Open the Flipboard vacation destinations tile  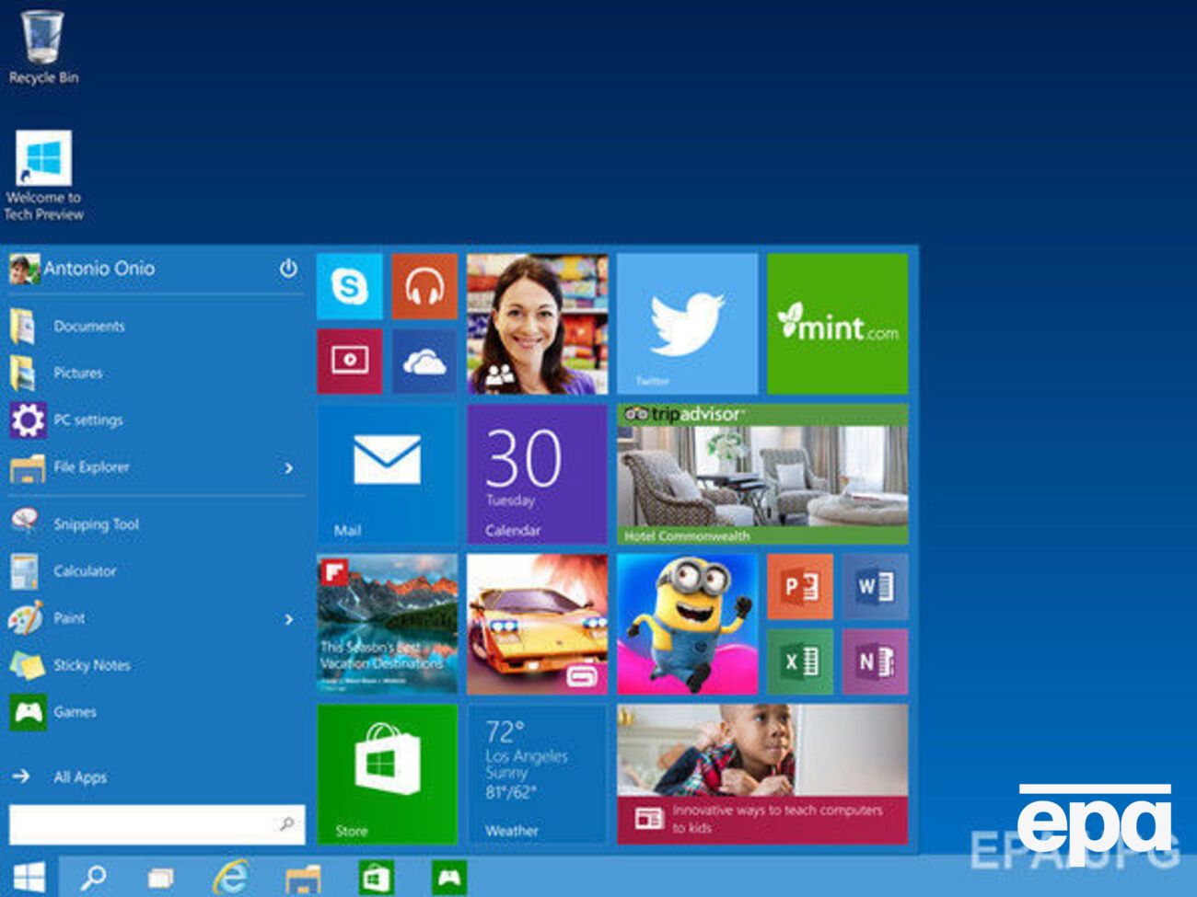coord(387,624)
